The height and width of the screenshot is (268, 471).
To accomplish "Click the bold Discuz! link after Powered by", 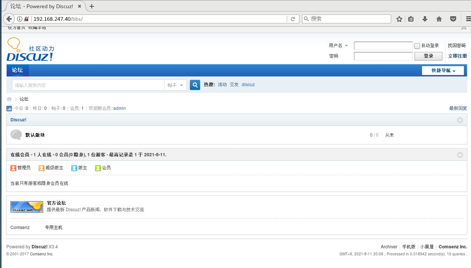I will pyautogui.click(x=39, y=247).
